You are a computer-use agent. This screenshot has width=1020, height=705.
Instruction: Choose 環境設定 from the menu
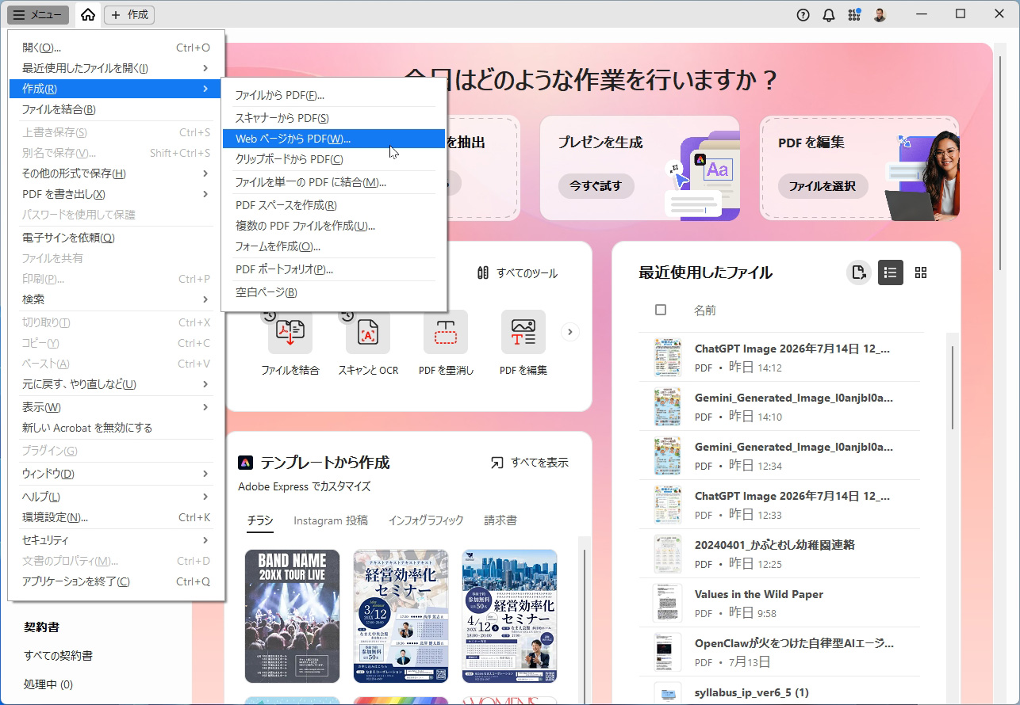116,517
